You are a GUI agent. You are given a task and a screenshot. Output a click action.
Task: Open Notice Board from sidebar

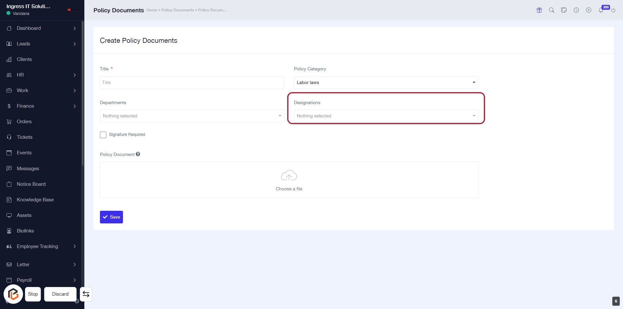31,184
